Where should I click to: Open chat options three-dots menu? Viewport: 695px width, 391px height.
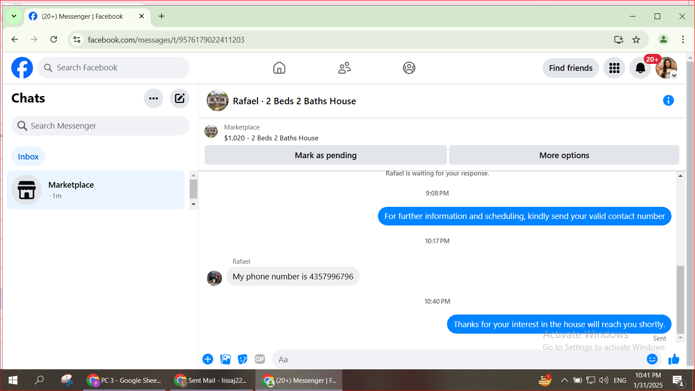tap(153, 98)
